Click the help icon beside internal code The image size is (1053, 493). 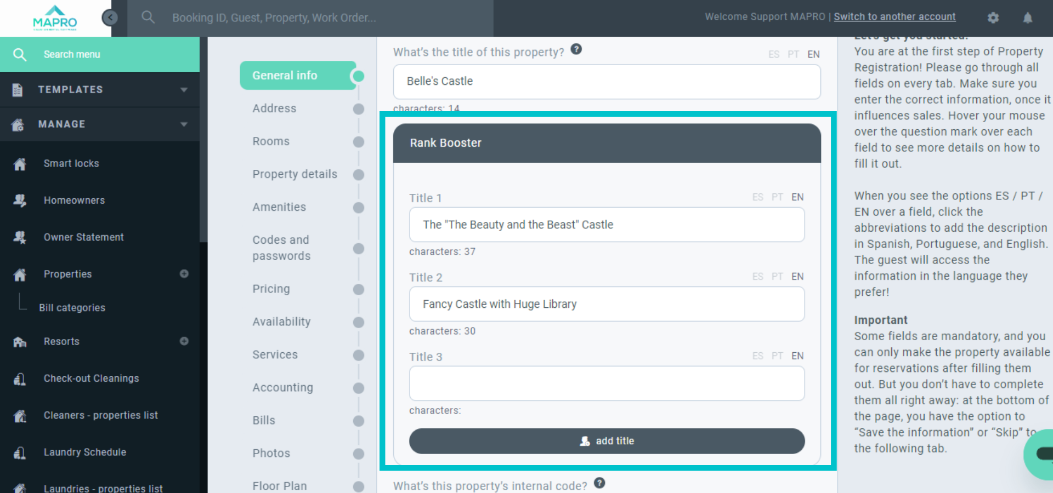599,483
